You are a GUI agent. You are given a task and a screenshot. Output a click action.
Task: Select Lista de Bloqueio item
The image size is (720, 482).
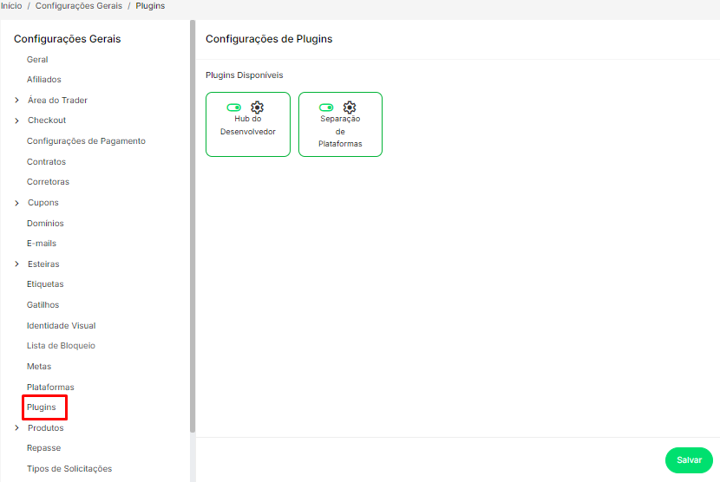pos(61,346)
